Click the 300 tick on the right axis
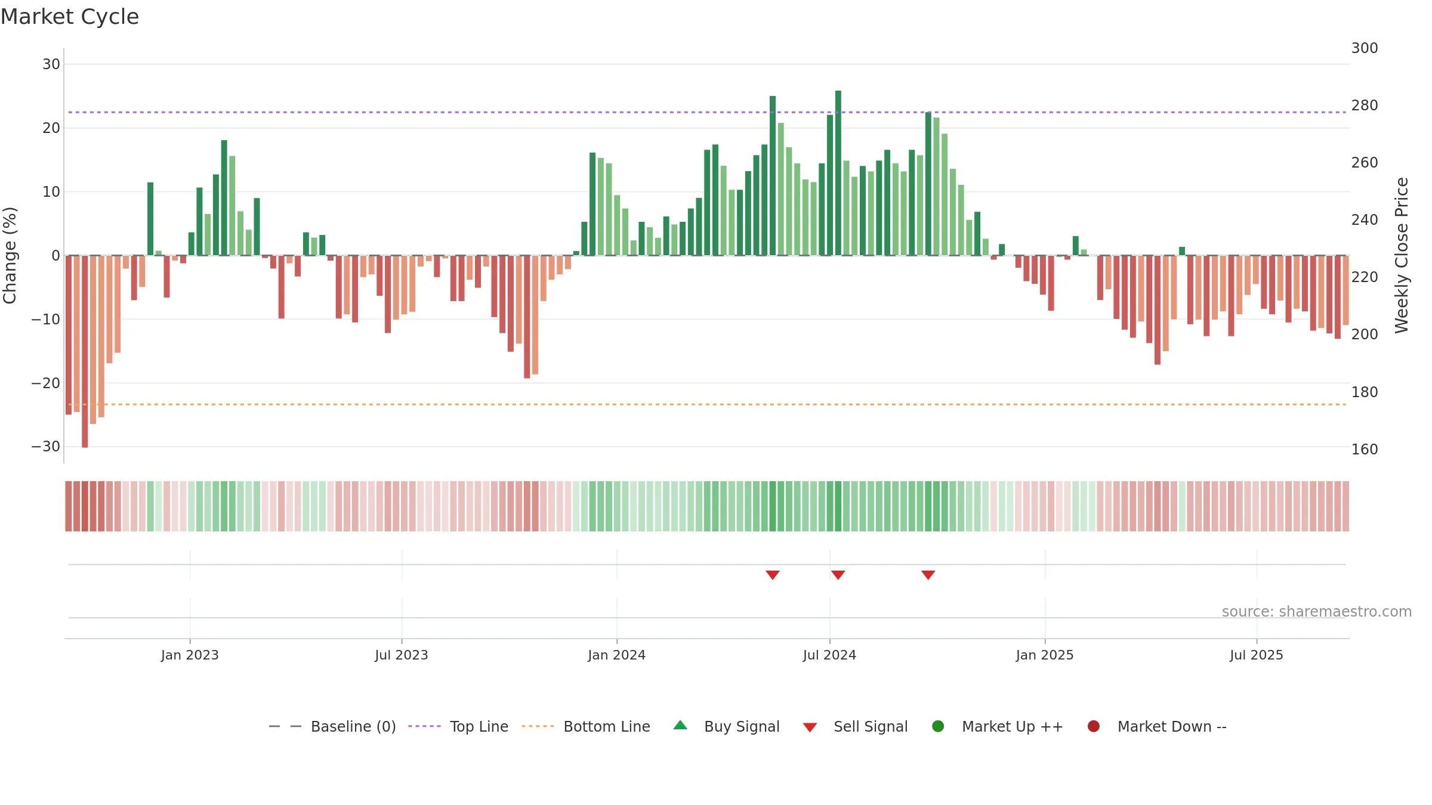This screenshot has height=805, width=1432. click(x=1365, y=48)
